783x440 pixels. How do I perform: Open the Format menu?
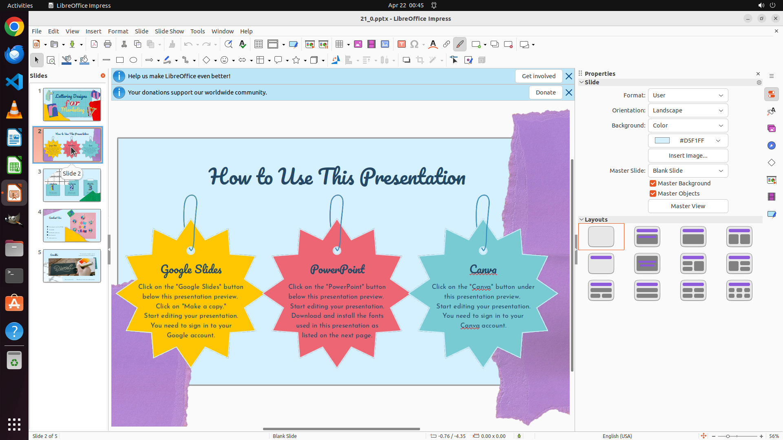coord(118,31)
